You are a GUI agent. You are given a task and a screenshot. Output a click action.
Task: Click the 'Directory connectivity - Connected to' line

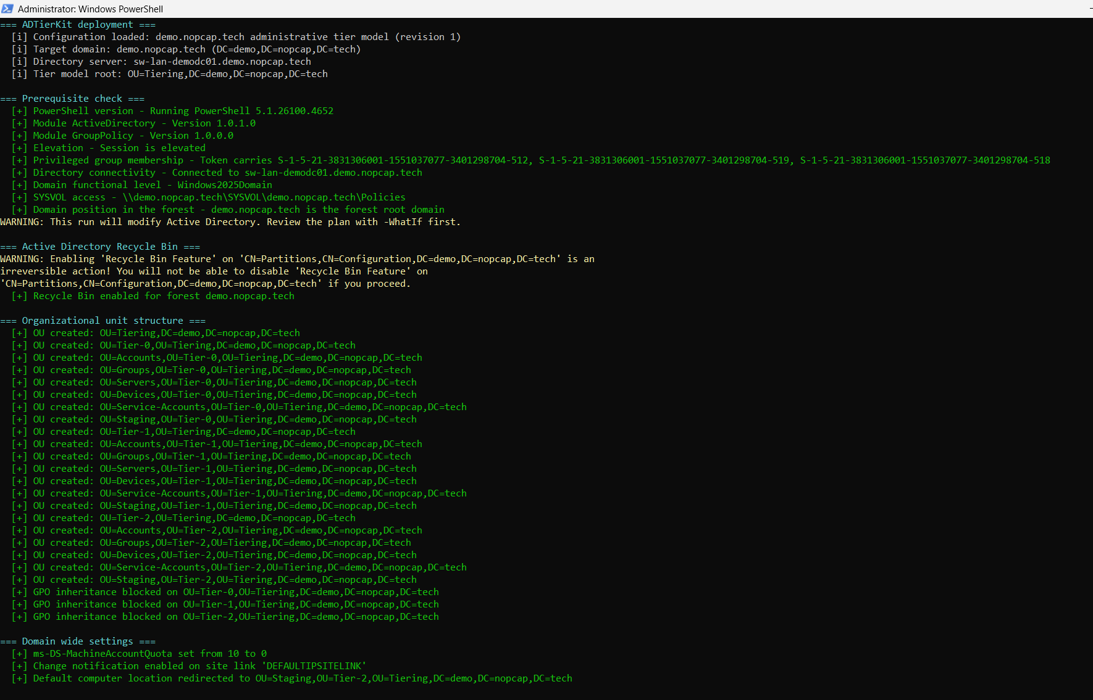coord(217,173)
